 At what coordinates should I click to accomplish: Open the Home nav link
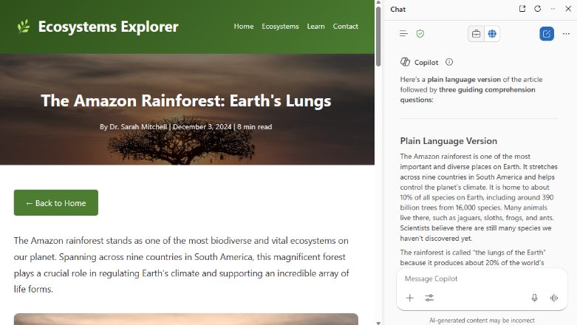(244, 26)
